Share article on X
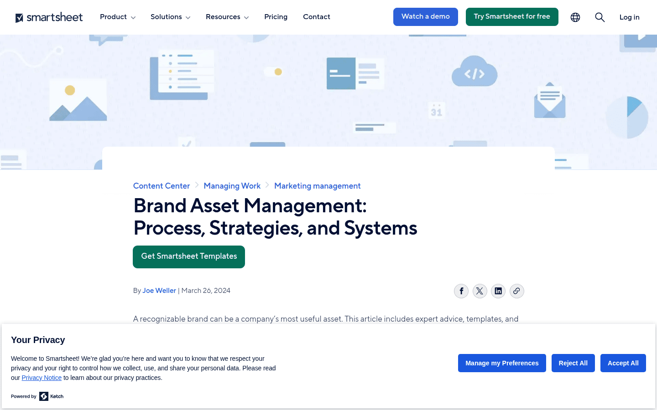The width and height of the screenshot is (657, 410). [x=480, y=291]
